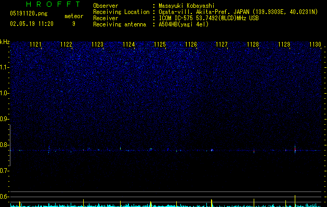327x207 pixels.
Task: Click the 1129 time marker
Action: click(x=284, y=45)
